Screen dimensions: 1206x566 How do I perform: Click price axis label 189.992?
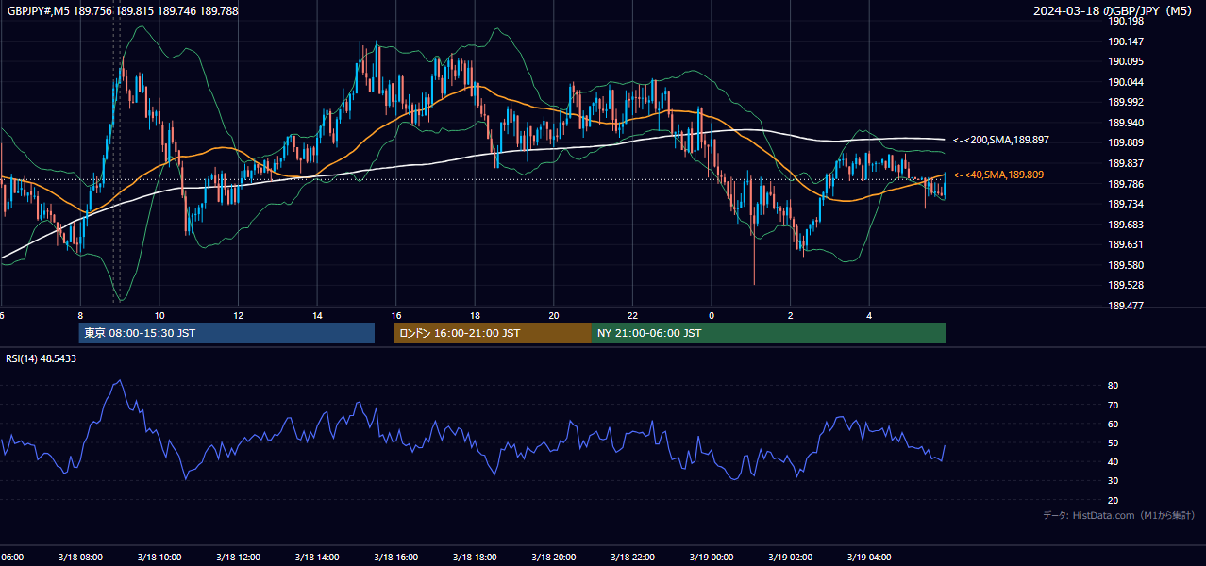click(1127, 102)
